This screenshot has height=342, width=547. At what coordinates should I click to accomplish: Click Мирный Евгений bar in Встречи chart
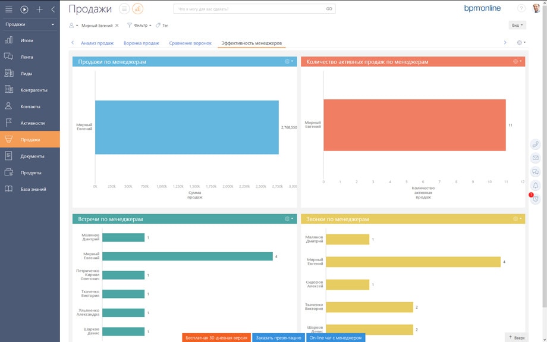click(188, 256)
